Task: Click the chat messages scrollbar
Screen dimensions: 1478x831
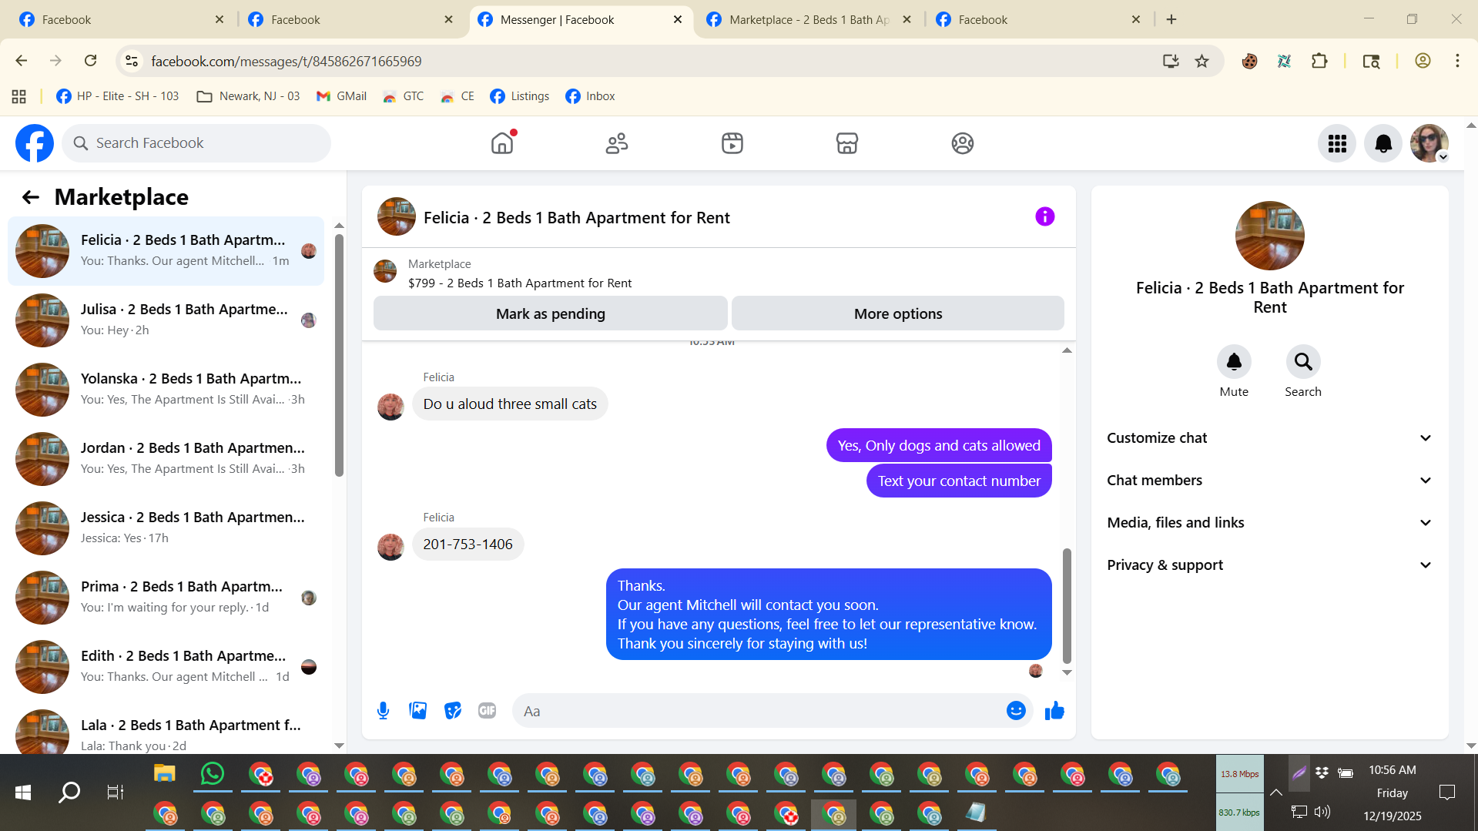Action: coord(1067,605)
